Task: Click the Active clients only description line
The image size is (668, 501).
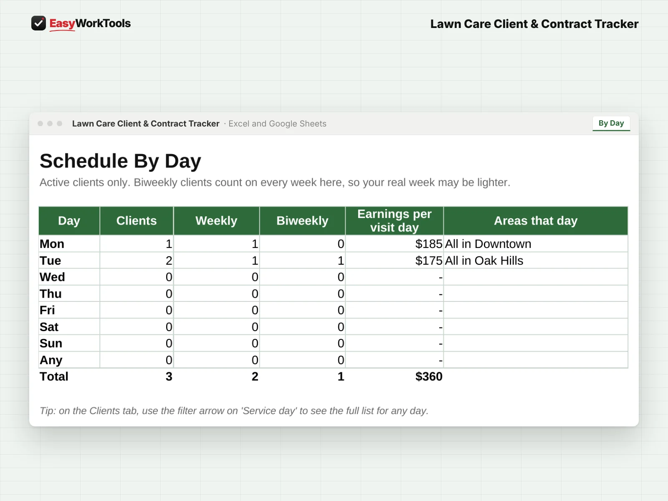Action: 275,182
